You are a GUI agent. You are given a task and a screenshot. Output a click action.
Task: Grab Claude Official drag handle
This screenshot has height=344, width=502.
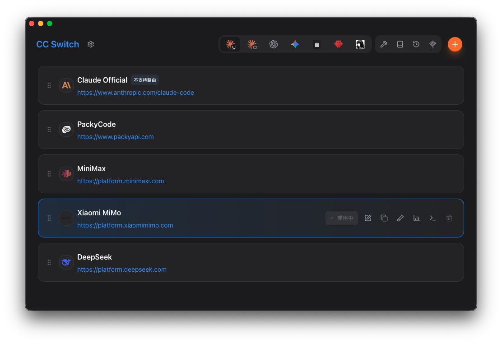pos(49,85)
